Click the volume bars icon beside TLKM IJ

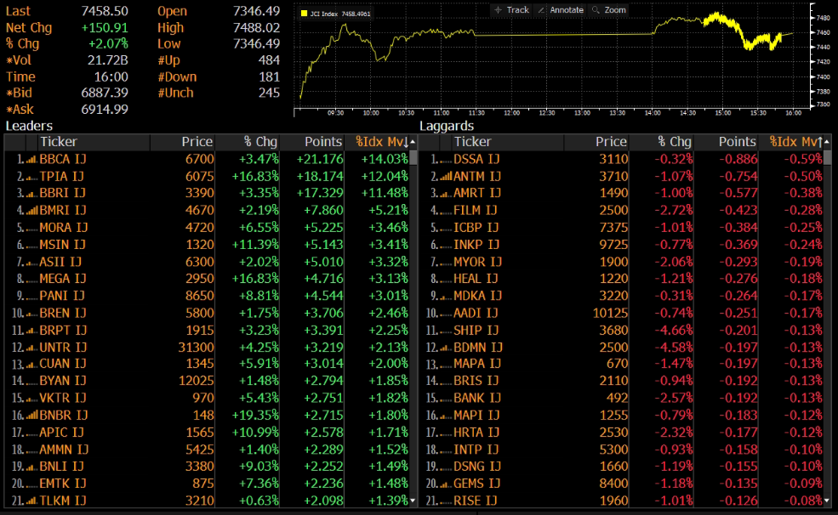[x=32, y=501]
